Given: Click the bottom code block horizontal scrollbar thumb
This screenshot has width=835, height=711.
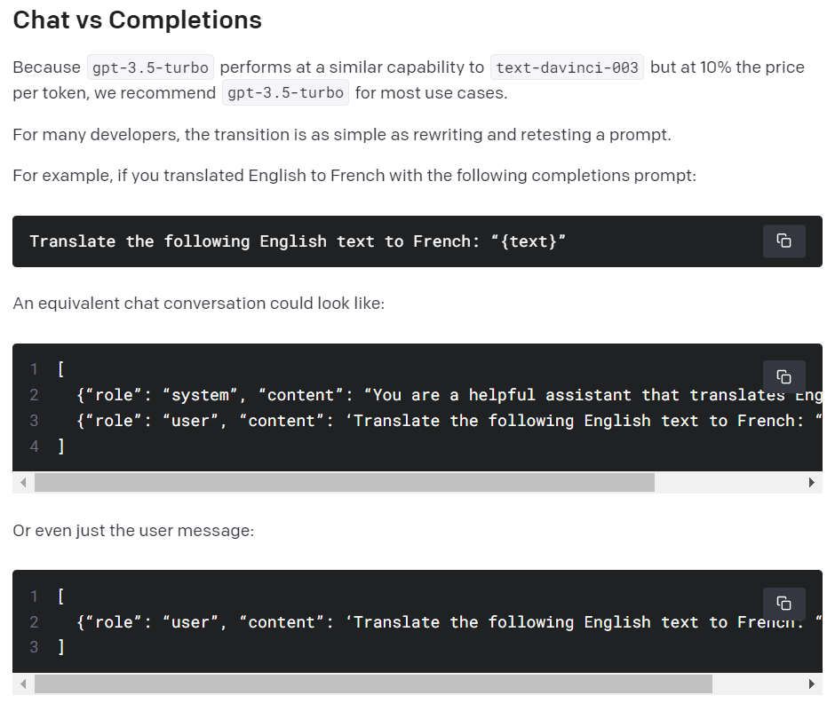Looking at the screenshot, I should tap(373, 683).
